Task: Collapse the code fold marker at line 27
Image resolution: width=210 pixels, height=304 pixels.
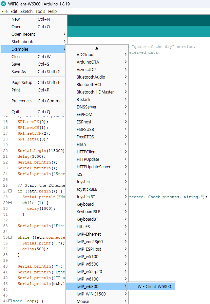Action: 10,191
